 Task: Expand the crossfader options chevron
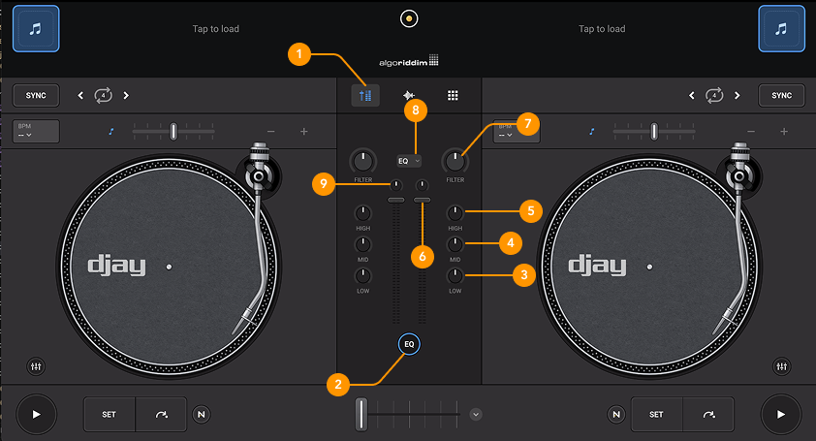476,415
